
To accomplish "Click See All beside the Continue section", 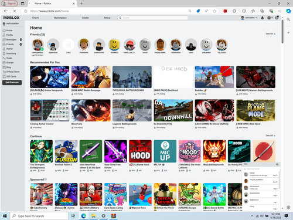I will (270, 136).
